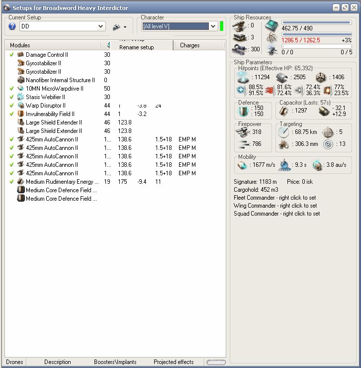Click the launcher hardpoints icon
Image resolution: width=361 pixels, height=368 pixels.
239,37
